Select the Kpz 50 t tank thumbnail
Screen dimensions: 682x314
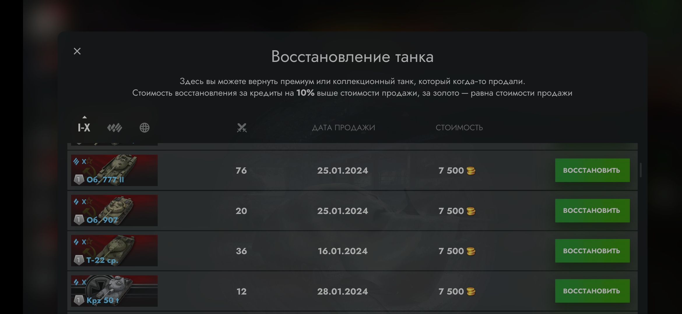coord(114,291)
